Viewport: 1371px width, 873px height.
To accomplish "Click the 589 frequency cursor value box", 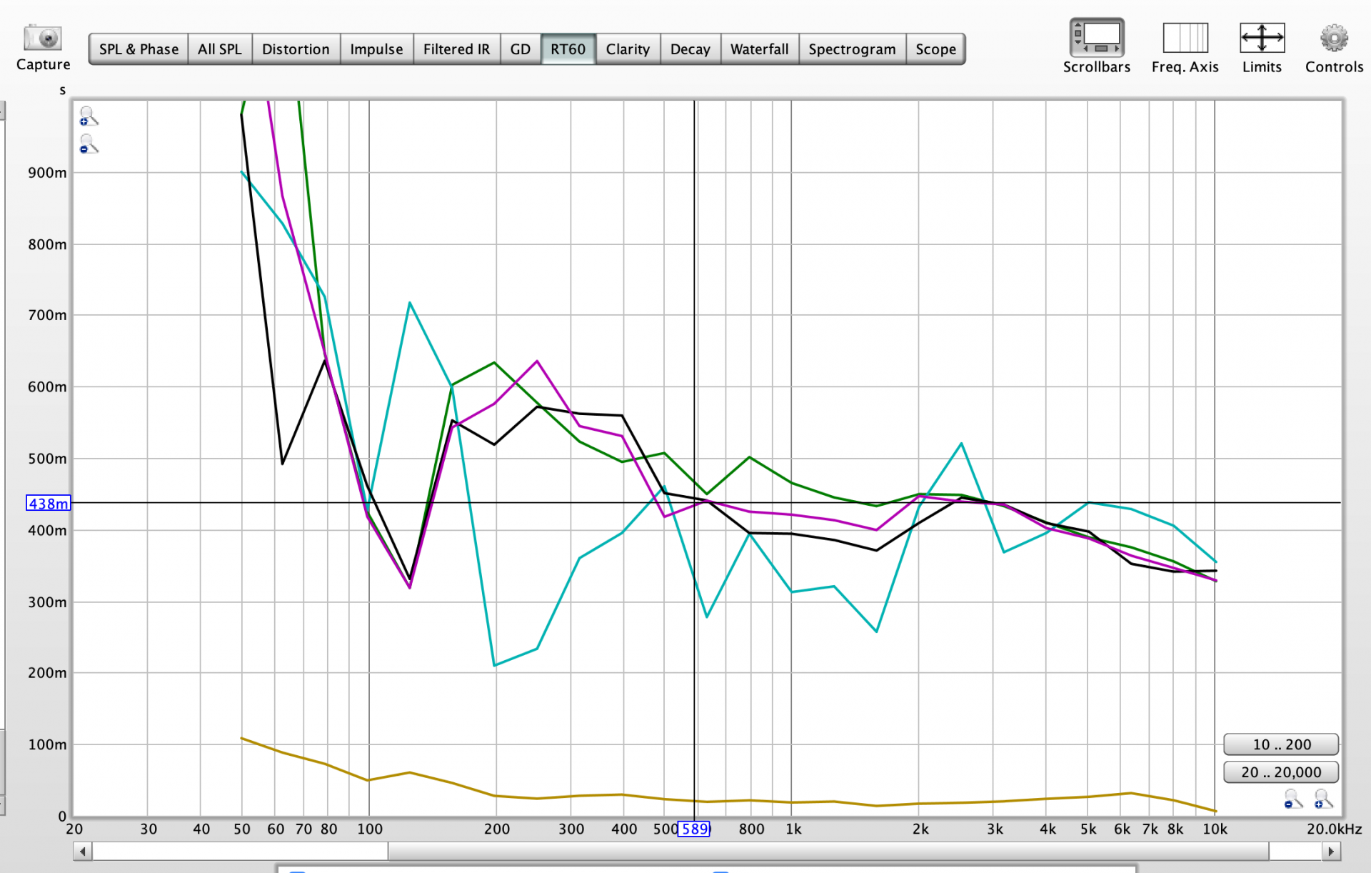I will click(693, 829).
